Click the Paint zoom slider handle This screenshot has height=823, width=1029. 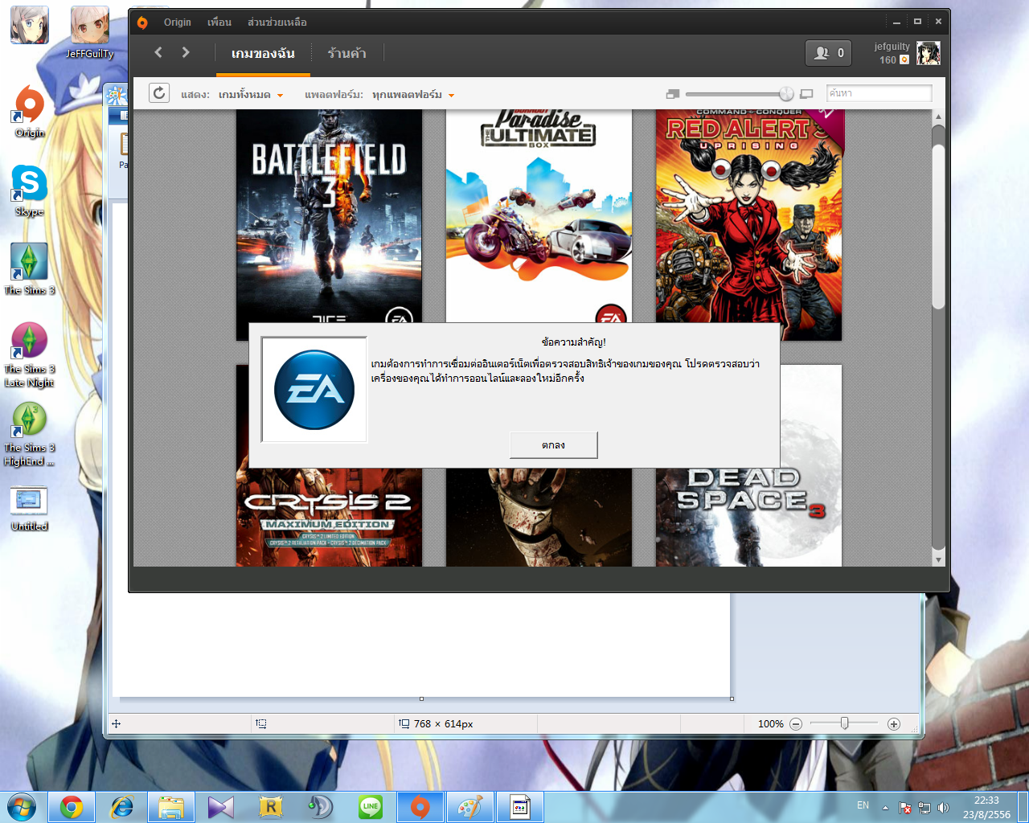[x=844, y=723]
